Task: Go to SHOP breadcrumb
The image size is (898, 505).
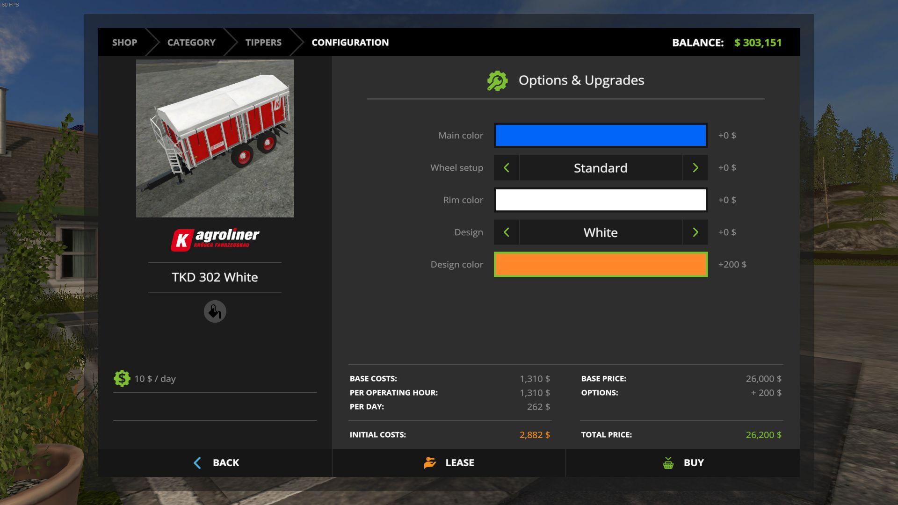Action: point(124,43)
